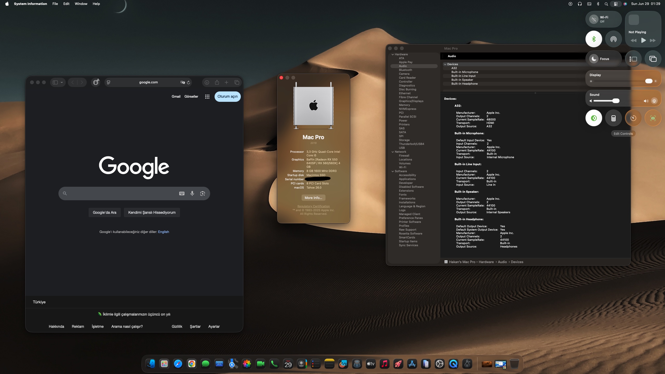This screenshot has height=374, width=665.
Task: Open Calculator from Control Center
Action: 613,118
